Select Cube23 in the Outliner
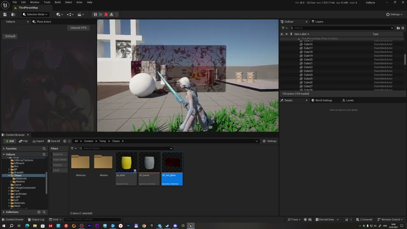The width and height of the screenshot is (407, 229). tap(308, 71)
